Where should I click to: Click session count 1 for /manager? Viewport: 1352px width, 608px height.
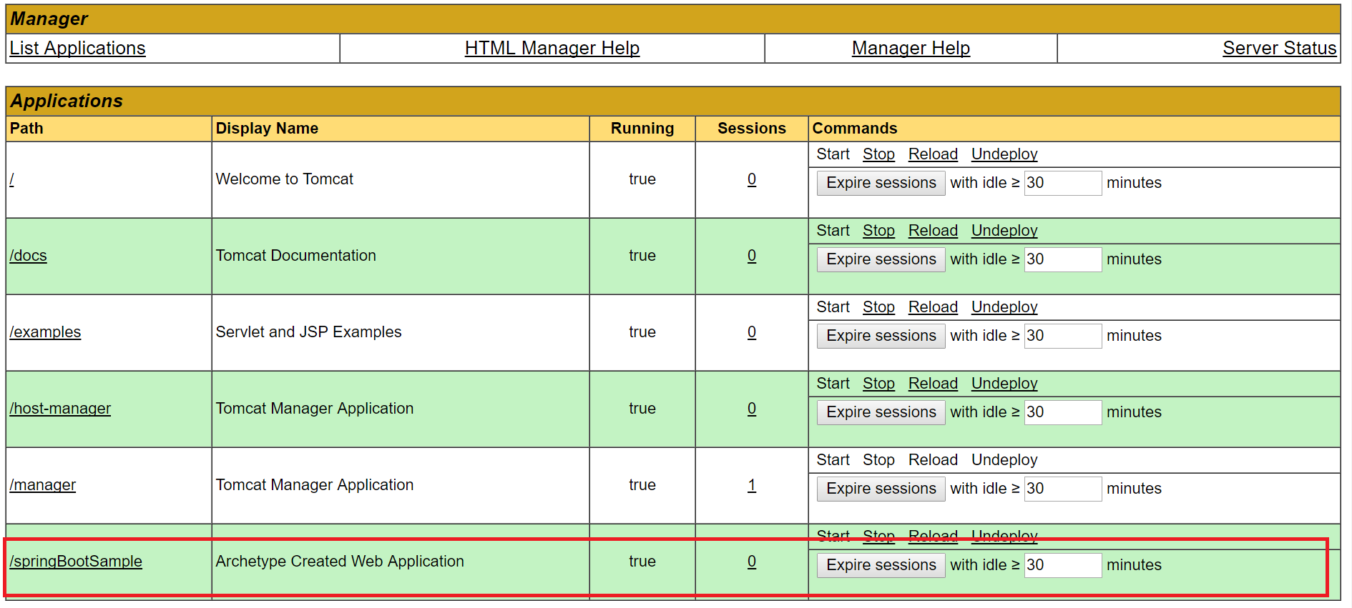tap(752, 485)
